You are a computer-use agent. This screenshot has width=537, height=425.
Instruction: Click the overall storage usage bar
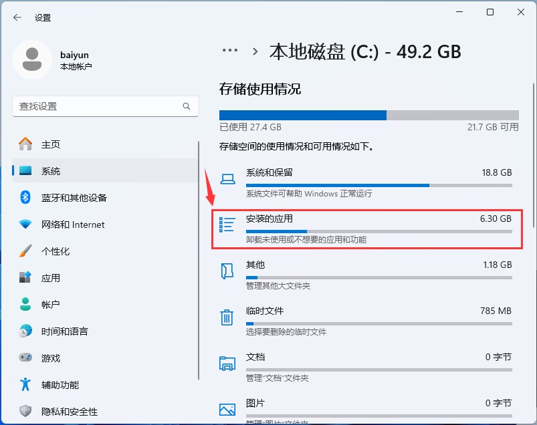pos(369,115)
